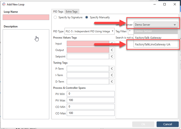Screen dimensions: 181x129
Task: Click the Cancel button
Action: pos(168,124)
